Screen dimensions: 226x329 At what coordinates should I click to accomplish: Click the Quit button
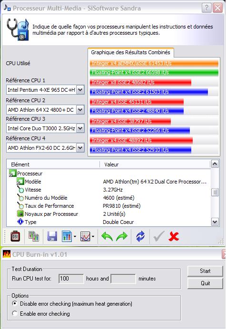pyautogui.click(x=205, y=283)
